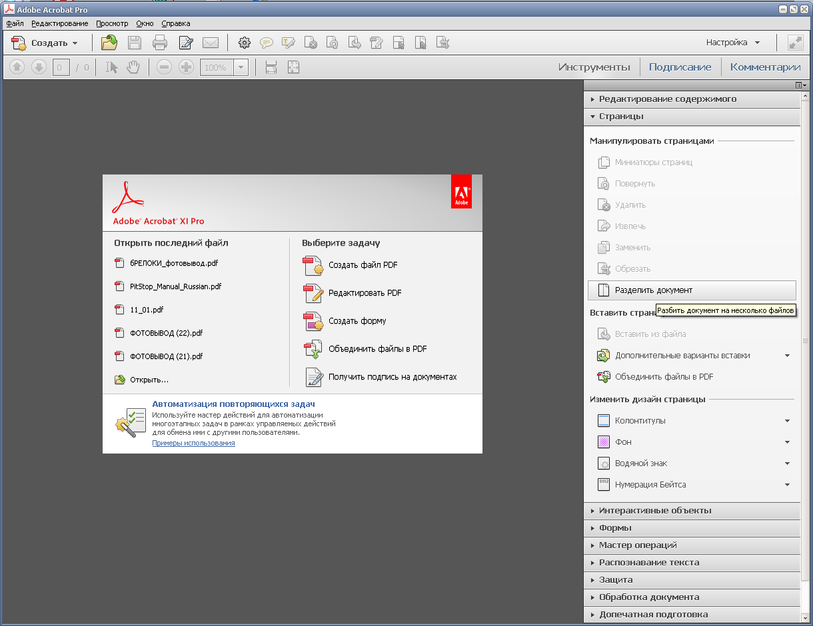Click Создать форму task

coord(345,321)
